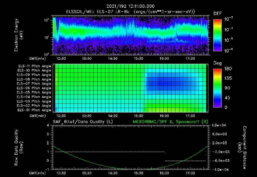Click the 16:30 tick under pitch angle panel

coord(164,116)
